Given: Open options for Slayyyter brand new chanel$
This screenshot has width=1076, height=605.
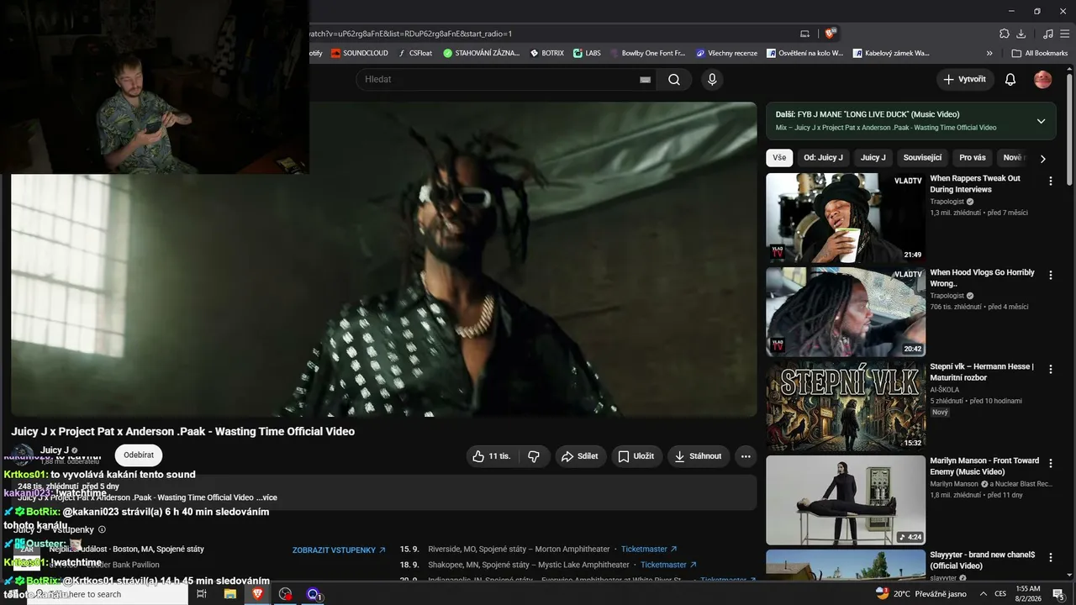Looking at the screenshot, I should 1050,557.
